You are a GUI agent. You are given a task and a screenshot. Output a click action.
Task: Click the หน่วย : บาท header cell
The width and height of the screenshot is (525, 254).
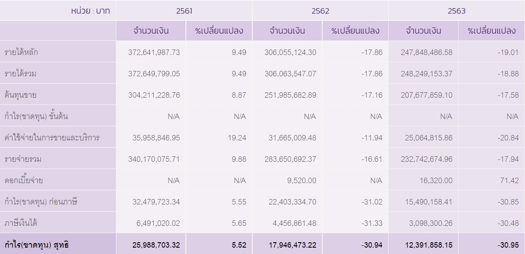90,11
